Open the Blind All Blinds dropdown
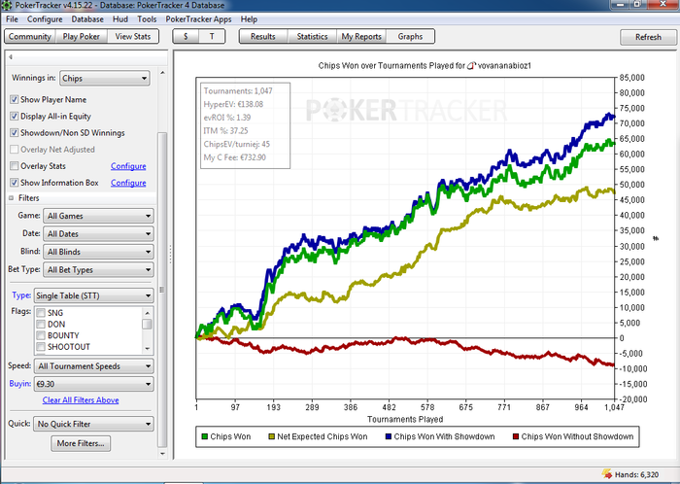This screenshot has width=680, height=484. point(98,252)
